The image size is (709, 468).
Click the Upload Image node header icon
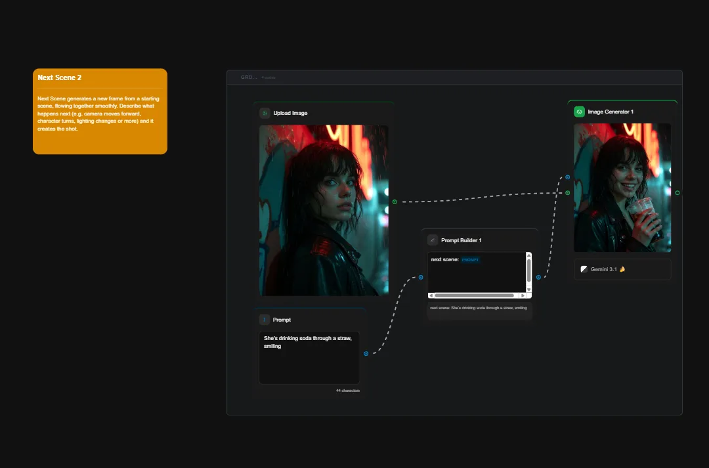pos(265,112)
